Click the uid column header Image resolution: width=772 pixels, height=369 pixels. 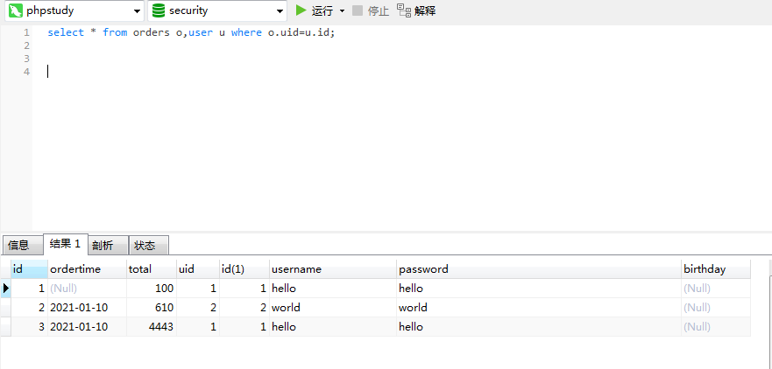198,268
